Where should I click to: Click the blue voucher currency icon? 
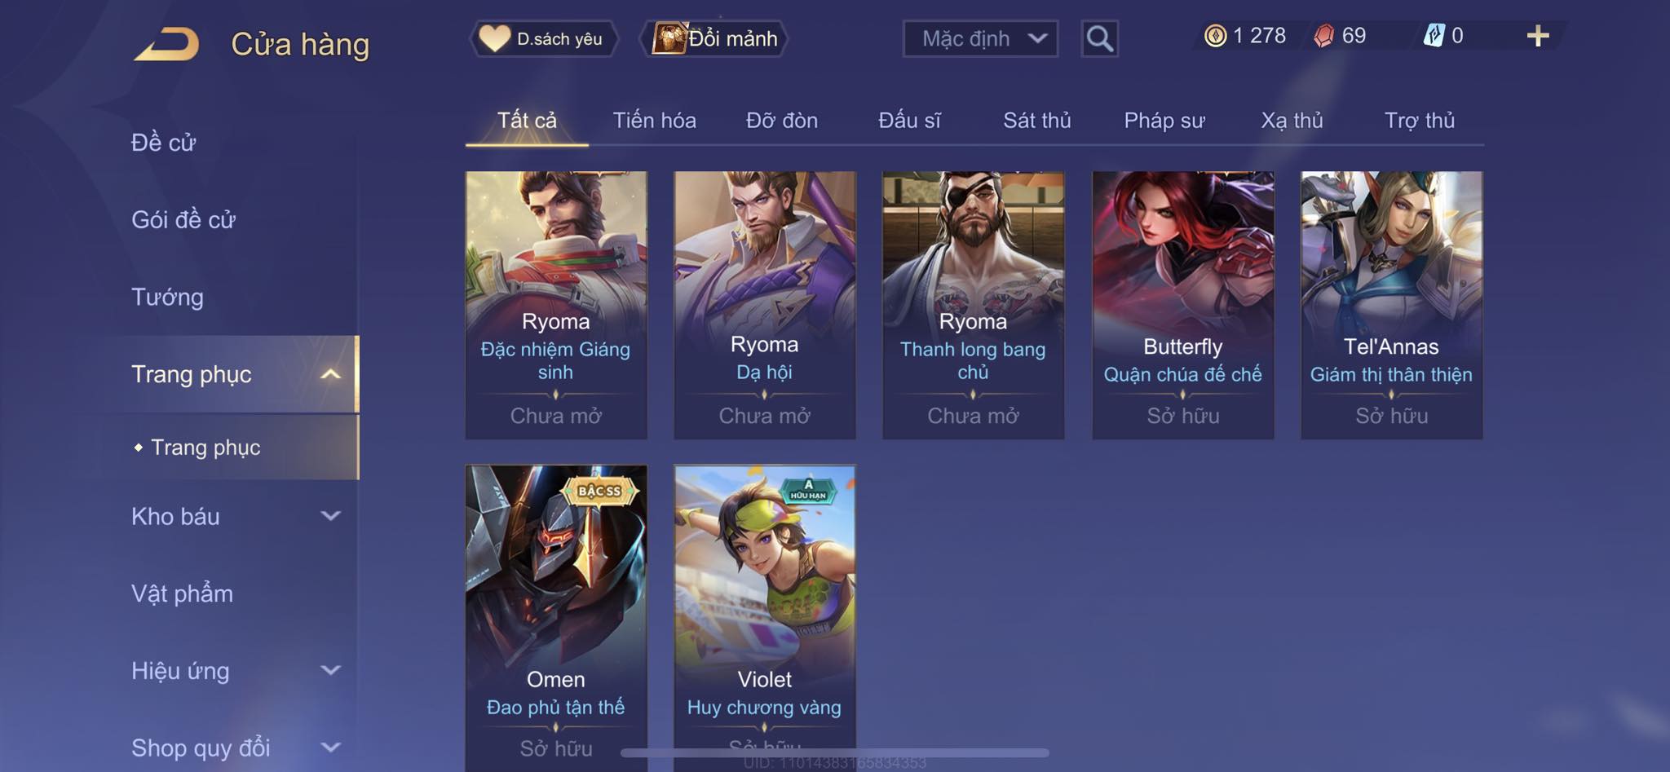point(1434,36)
